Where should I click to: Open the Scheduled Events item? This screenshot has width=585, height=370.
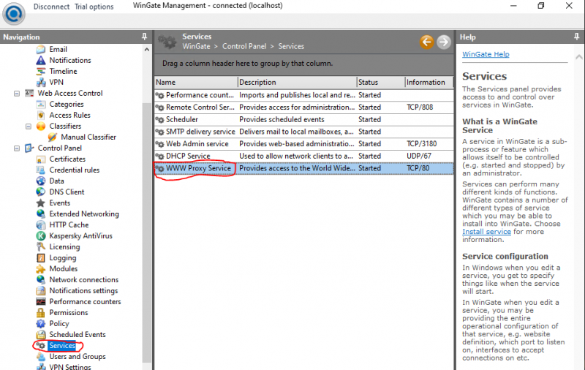tap(77, 335)
